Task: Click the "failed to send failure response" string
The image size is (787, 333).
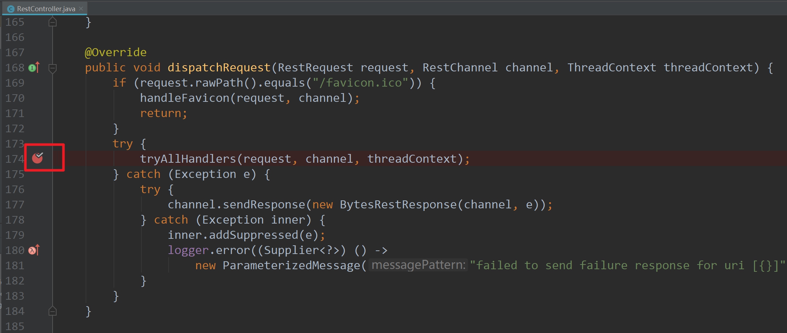Action: point(627,266)
